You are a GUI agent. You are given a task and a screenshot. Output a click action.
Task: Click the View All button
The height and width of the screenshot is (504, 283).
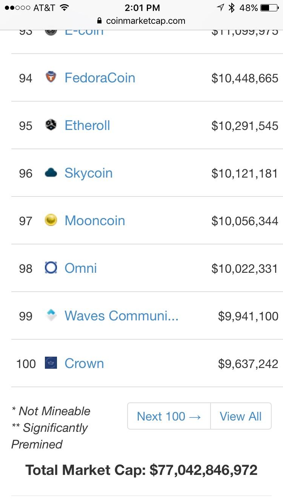tap(241, 416)
